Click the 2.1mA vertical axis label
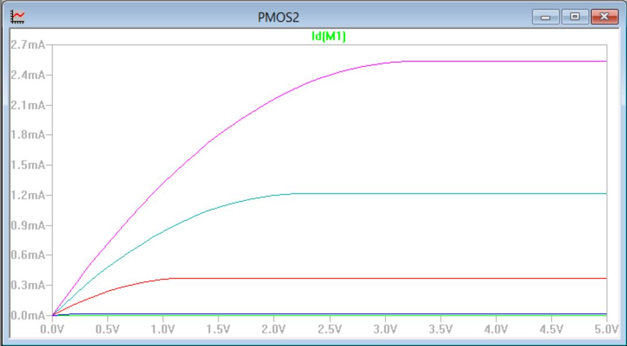 coord(28,105)
